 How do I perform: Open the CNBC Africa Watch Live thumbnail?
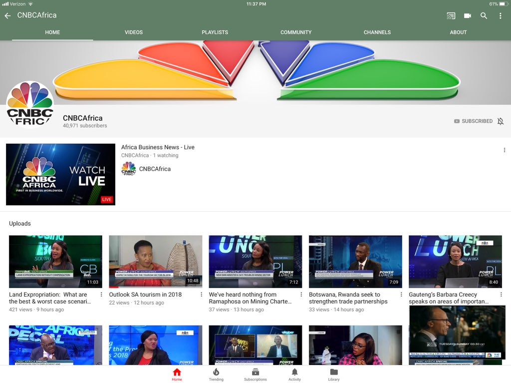tap(60, 175)
